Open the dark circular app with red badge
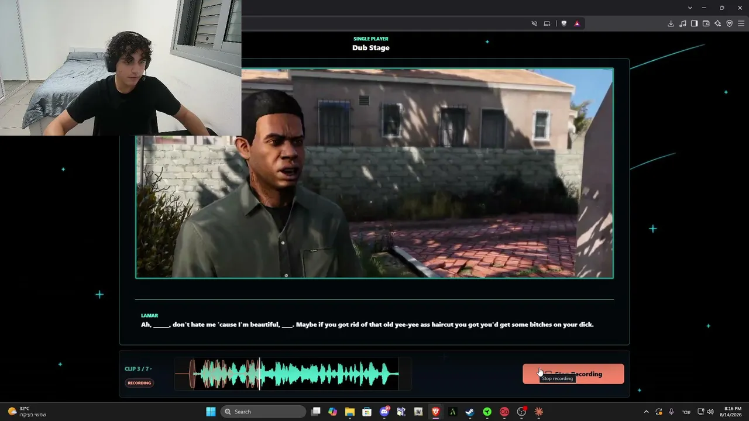 coord(521,412)
